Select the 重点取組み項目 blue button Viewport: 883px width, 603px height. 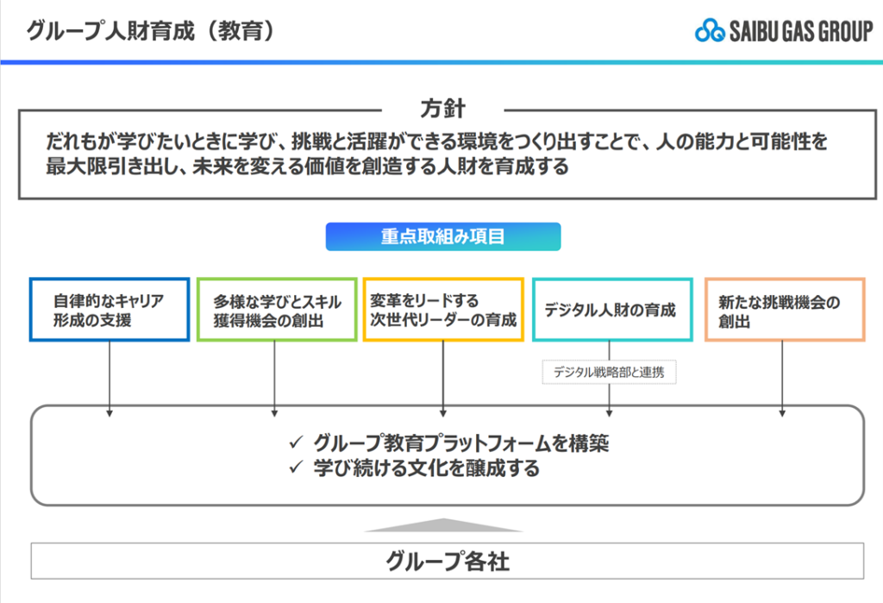coord(442,237)
